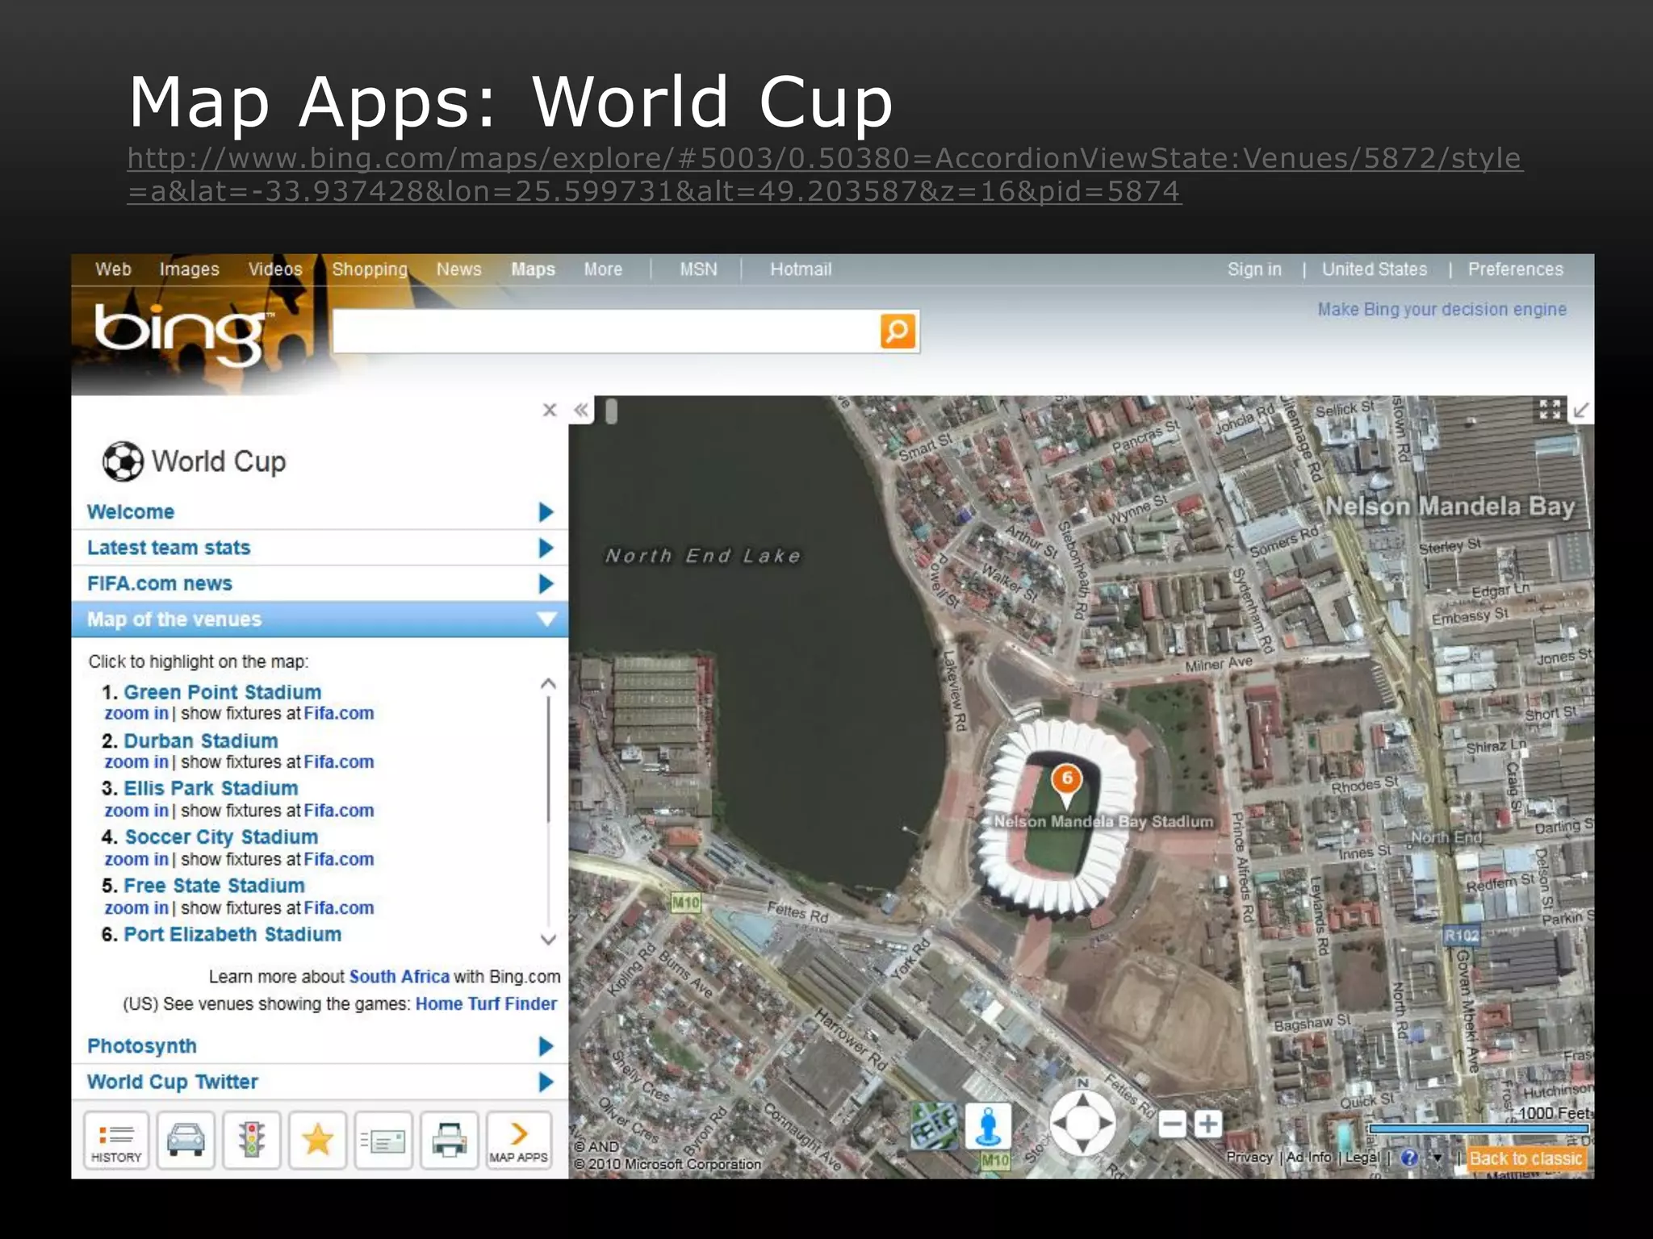Open the Web tab in Bing header

[113, 269]
